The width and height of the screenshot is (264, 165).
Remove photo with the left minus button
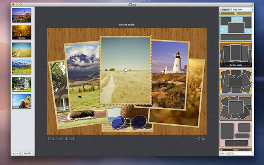click(18, 154)
